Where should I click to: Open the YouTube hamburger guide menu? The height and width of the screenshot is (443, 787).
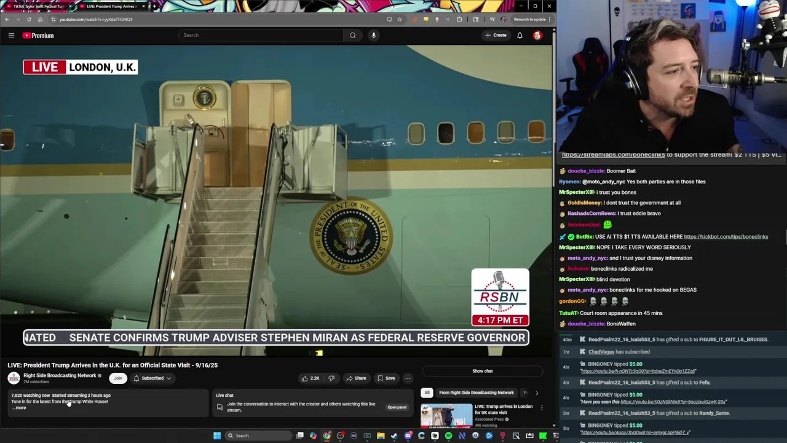(11, 36)
